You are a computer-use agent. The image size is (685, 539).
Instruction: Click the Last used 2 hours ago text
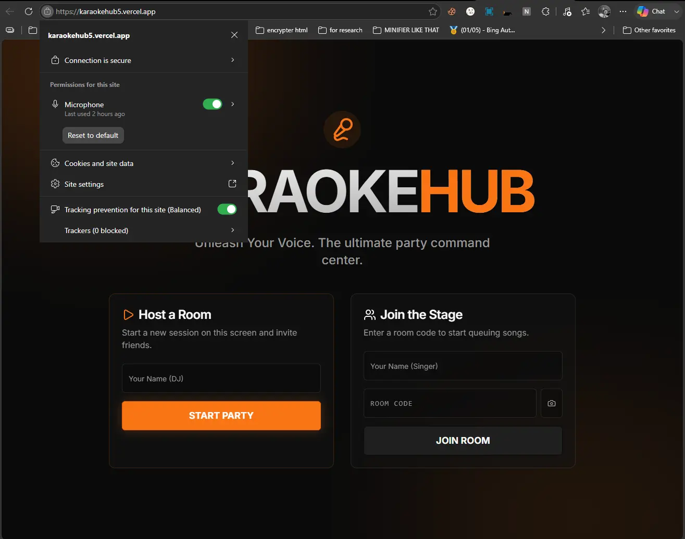coord(95,114)
